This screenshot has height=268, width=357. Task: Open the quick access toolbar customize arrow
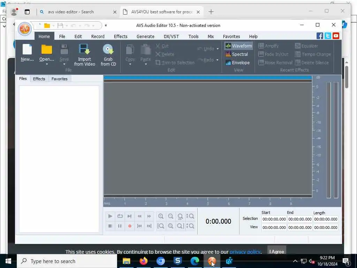106,25
